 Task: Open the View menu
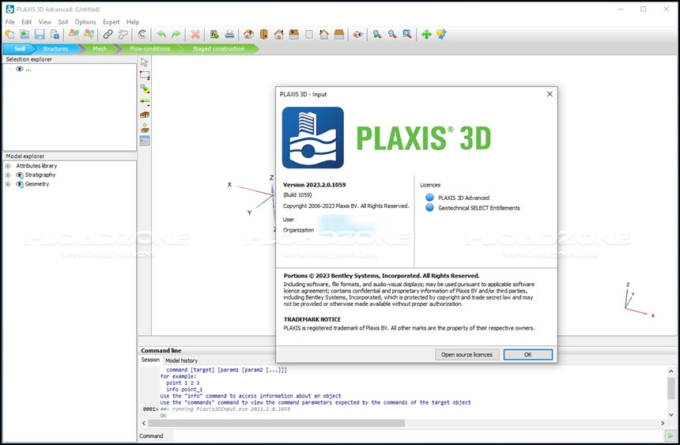pos(44,21)
